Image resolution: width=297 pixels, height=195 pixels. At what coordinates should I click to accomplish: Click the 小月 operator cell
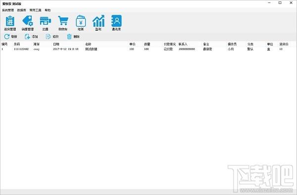pos(231,49)
